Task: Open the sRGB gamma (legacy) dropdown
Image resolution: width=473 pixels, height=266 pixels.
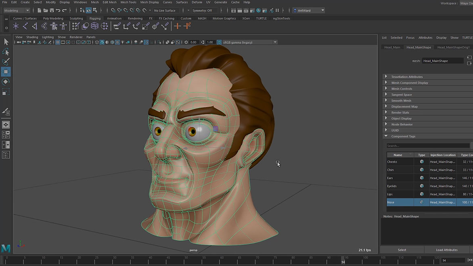Action: (275, 42)
